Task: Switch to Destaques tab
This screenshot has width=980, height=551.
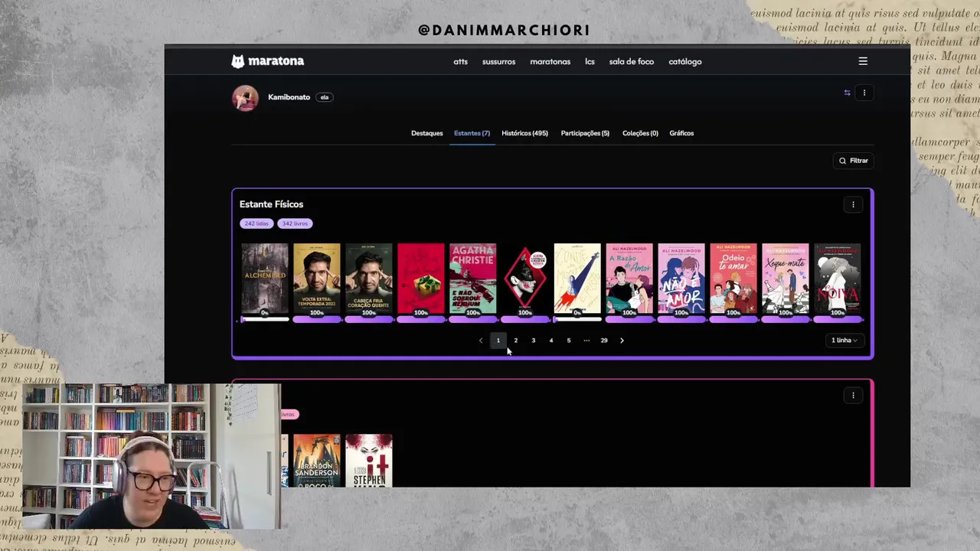Action: pos(426,133)
